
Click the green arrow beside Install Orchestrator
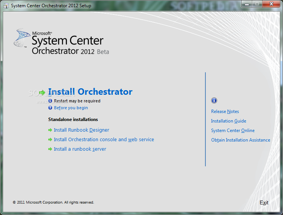click(x=42, y=92)
